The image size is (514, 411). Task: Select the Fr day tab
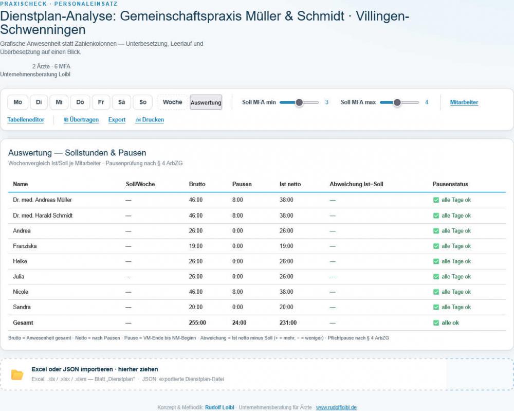click(101, 102)
